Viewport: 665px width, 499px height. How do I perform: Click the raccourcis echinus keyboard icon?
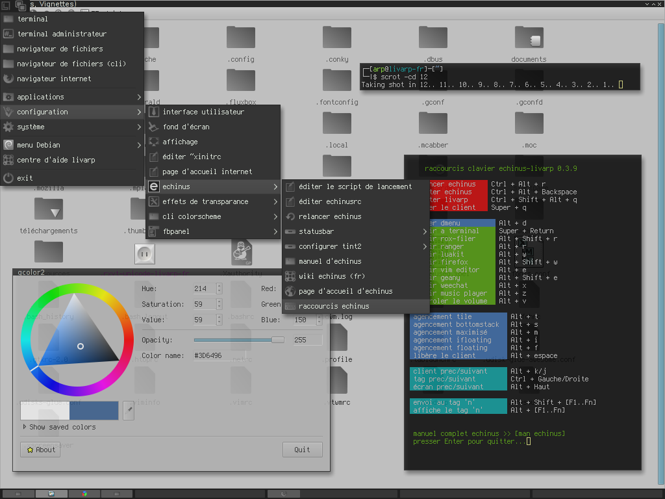click(x=290, y=306)
